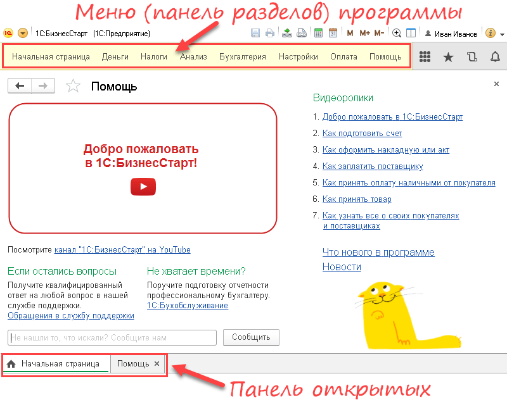Open the Помощь section in top menu
Viewport: 507px width, 400px height.
[x=385, y=57]
